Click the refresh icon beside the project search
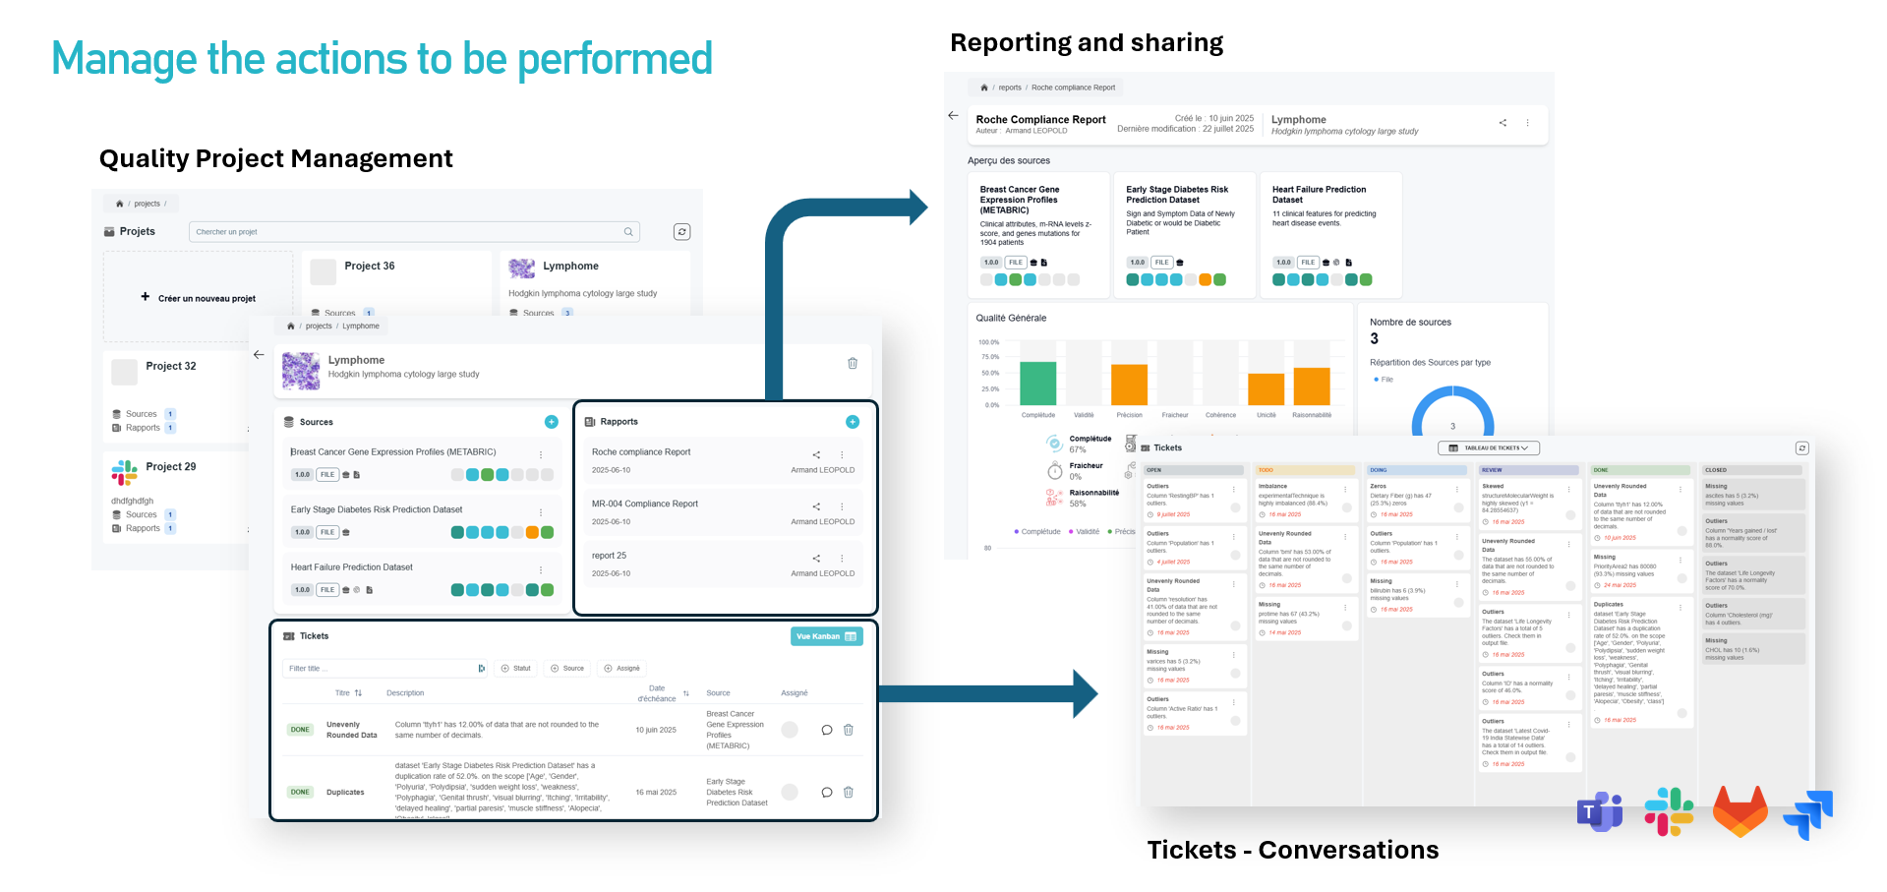Image resolution: width=1887 pixels, height=892 pixels. tap(681, 232)
